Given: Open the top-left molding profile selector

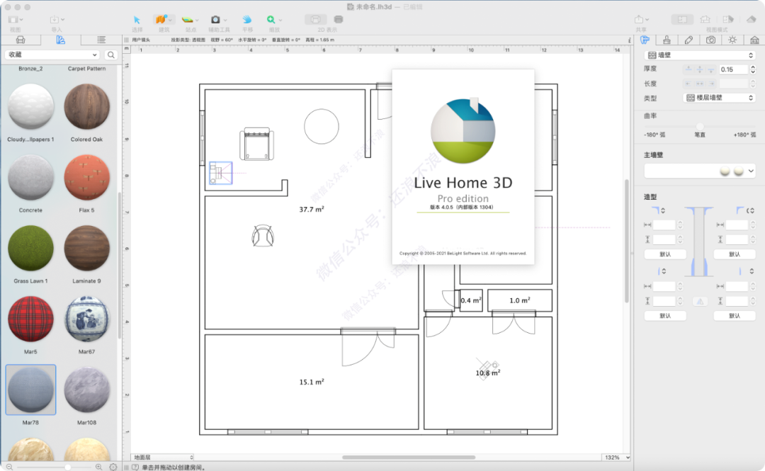Looking at the screenshot, I should [x=659, y=210].
